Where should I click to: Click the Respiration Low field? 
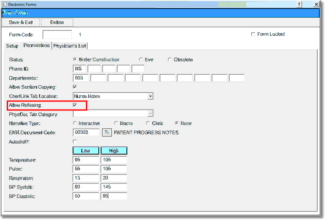pos(86,178)
